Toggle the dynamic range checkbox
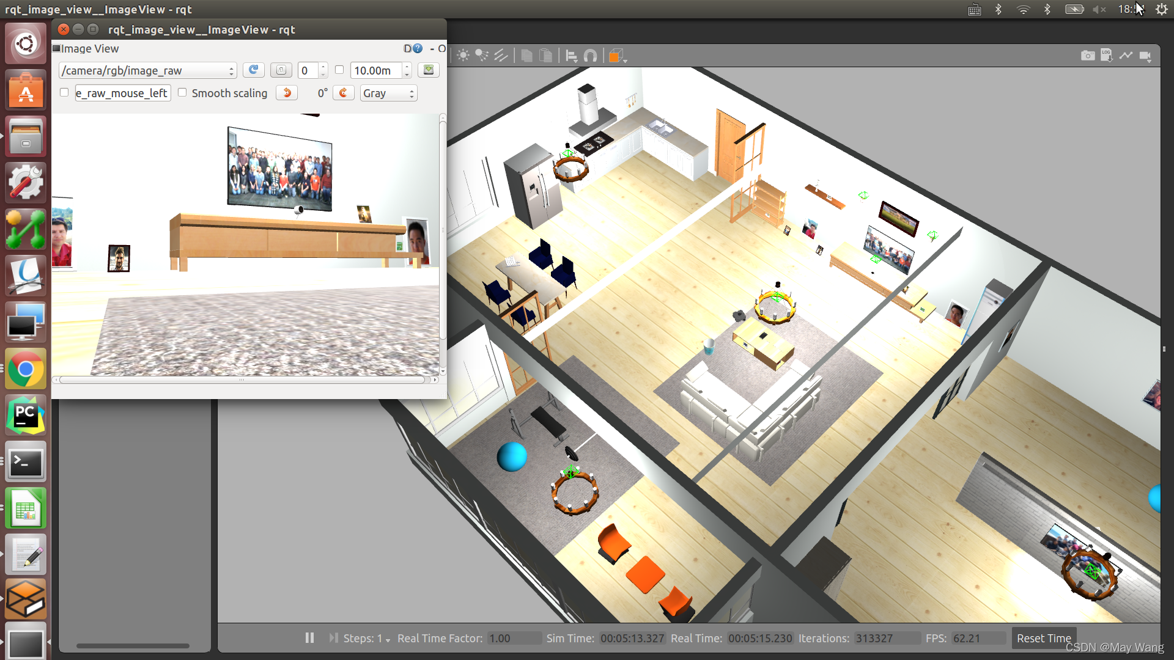The image size is (1174, 660). (339, 70)
